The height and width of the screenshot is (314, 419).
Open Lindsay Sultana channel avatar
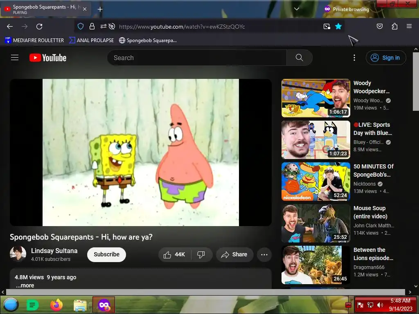pos(18,254)
